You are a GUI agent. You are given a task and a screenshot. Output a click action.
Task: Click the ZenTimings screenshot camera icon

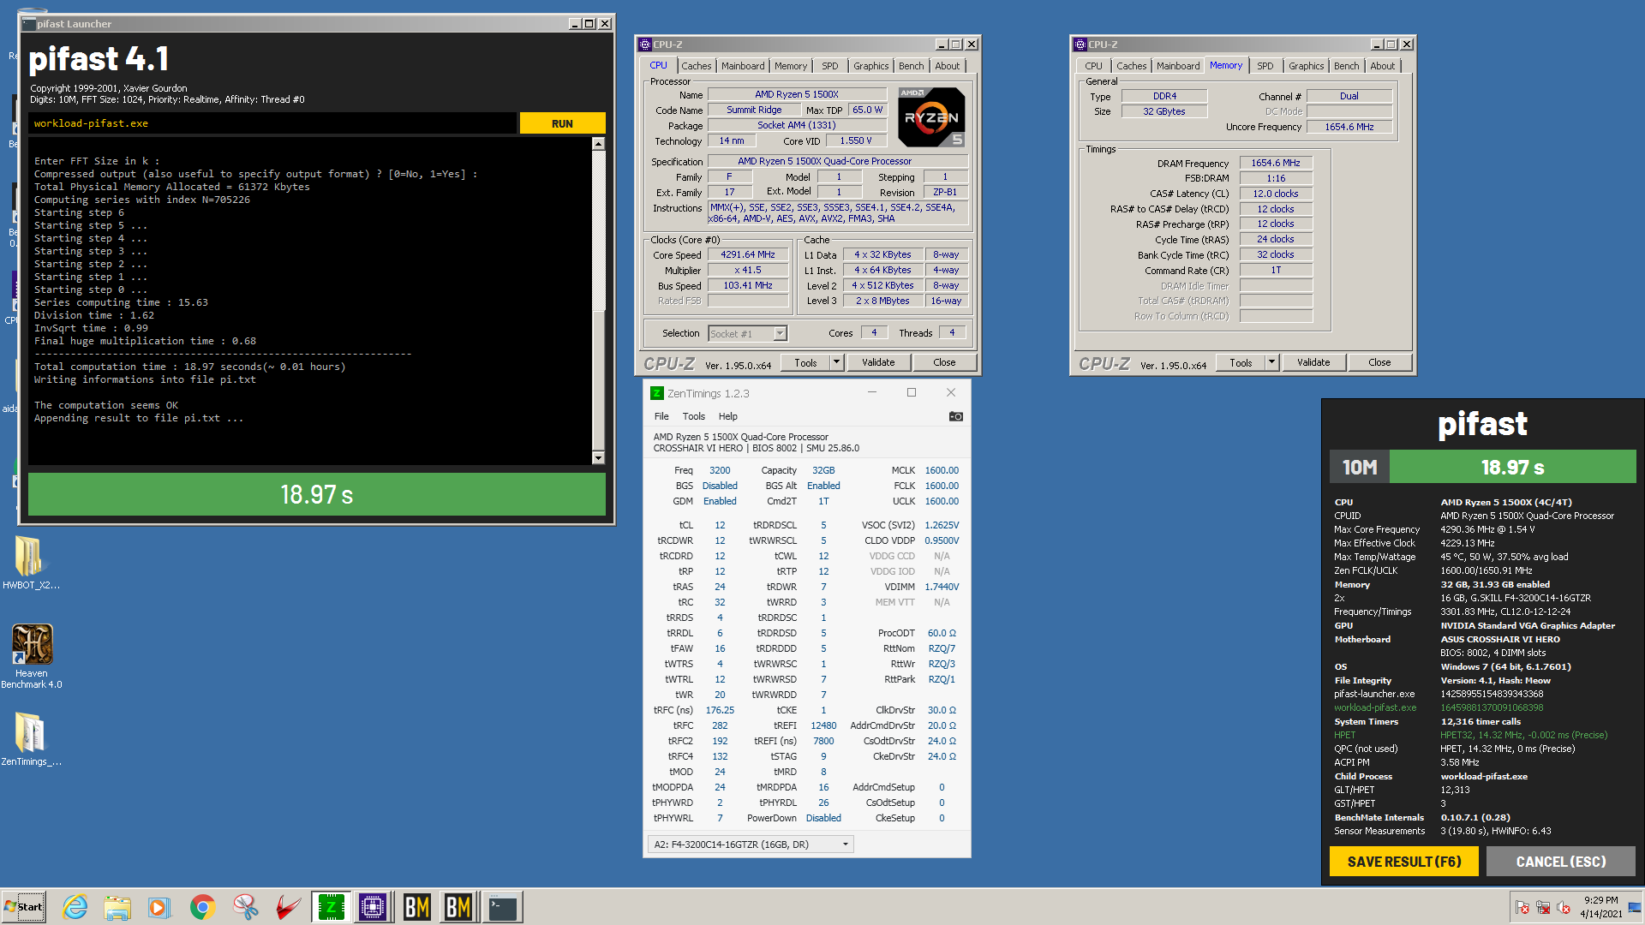coord(955,416)
